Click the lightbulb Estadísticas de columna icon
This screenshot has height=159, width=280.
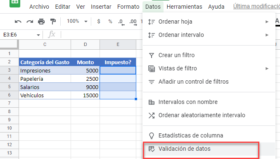tap(152, 136)
